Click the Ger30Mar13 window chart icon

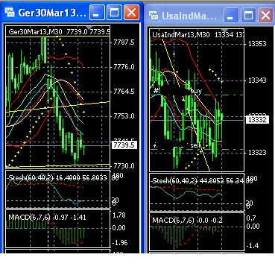10,13
